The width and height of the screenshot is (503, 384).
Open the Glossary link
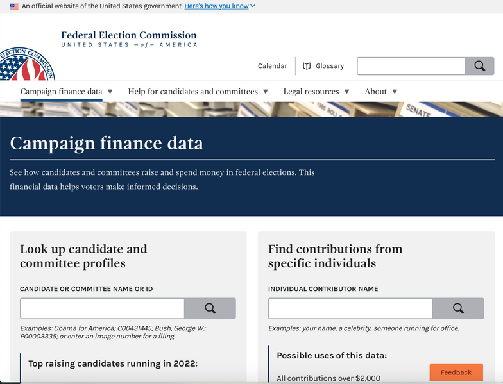click(x=330, y=66)
